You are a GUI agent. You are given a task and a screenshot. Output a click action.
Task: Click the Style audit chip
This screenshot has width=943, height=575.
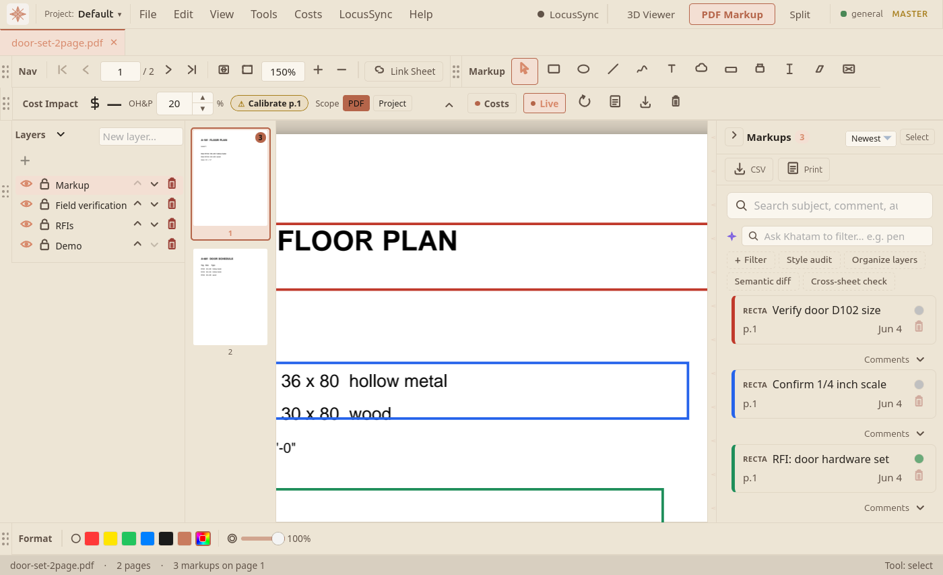coord(809,260)
